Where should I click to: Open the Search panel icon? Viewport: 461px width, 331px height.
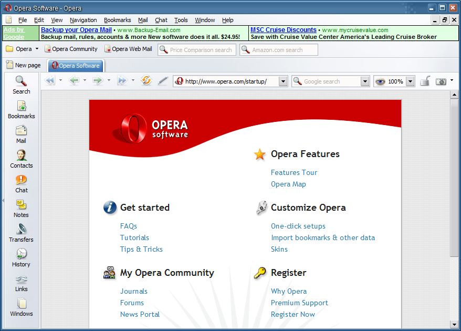coord(21,81)
